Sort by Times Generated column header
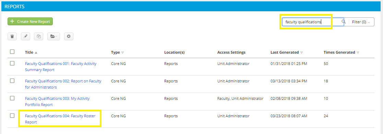This screenshot has width=383, height=134. coord(341,52)
